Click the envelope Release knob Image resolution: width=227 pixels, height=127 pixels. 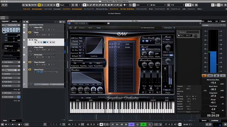(100, 89)
